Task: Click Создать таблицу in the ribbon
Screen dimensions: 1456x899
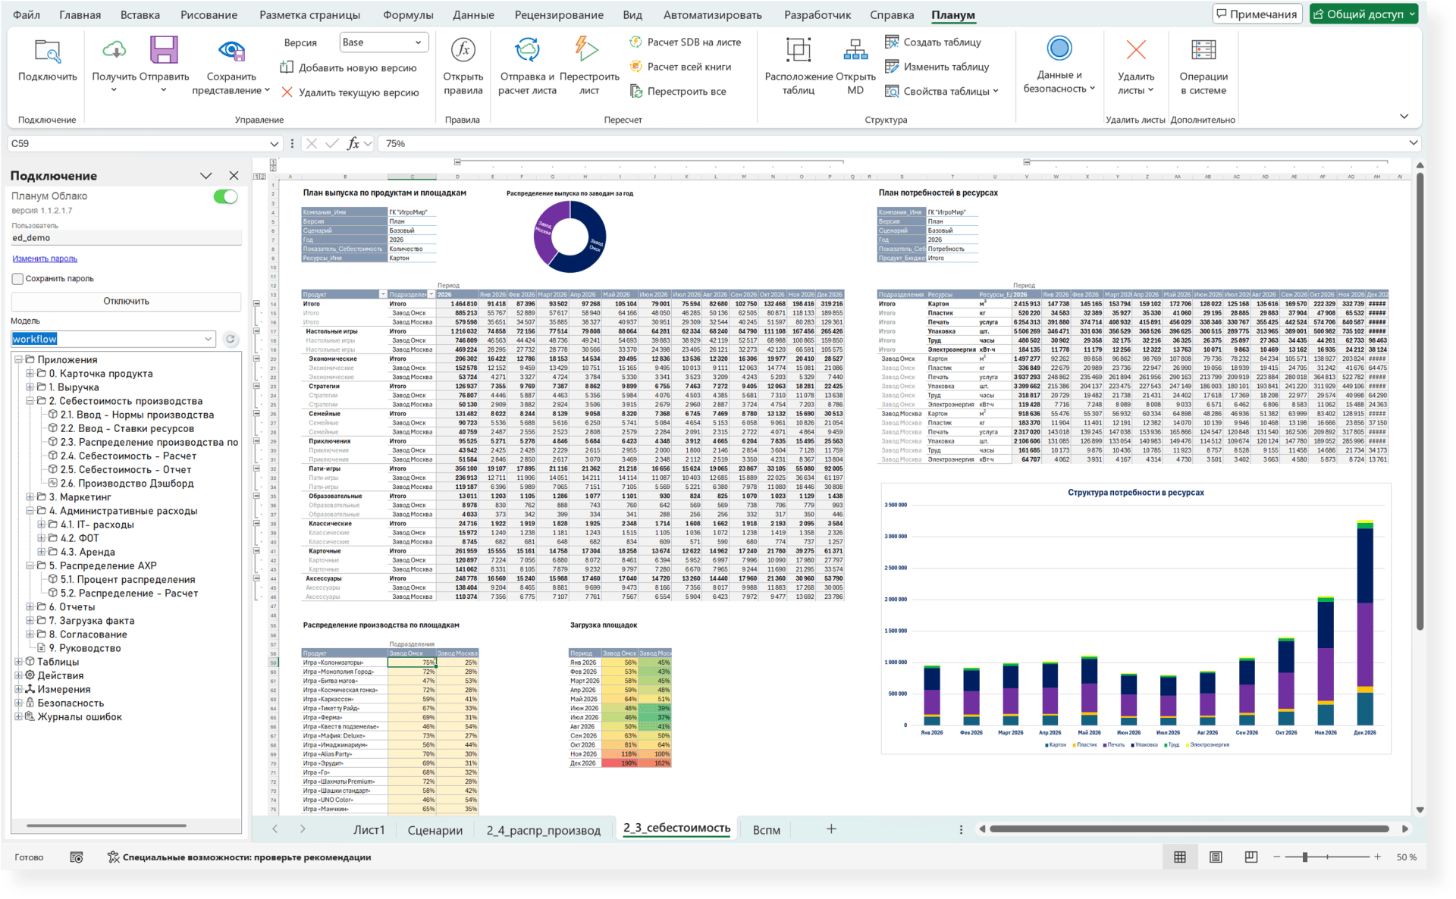Action: [x=934, y=42]
